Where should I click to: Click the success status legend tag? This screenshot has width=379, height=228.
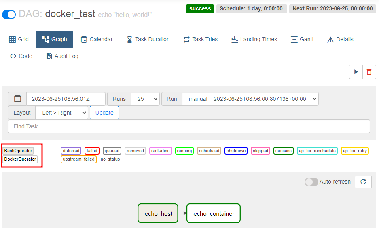(284, 151)
